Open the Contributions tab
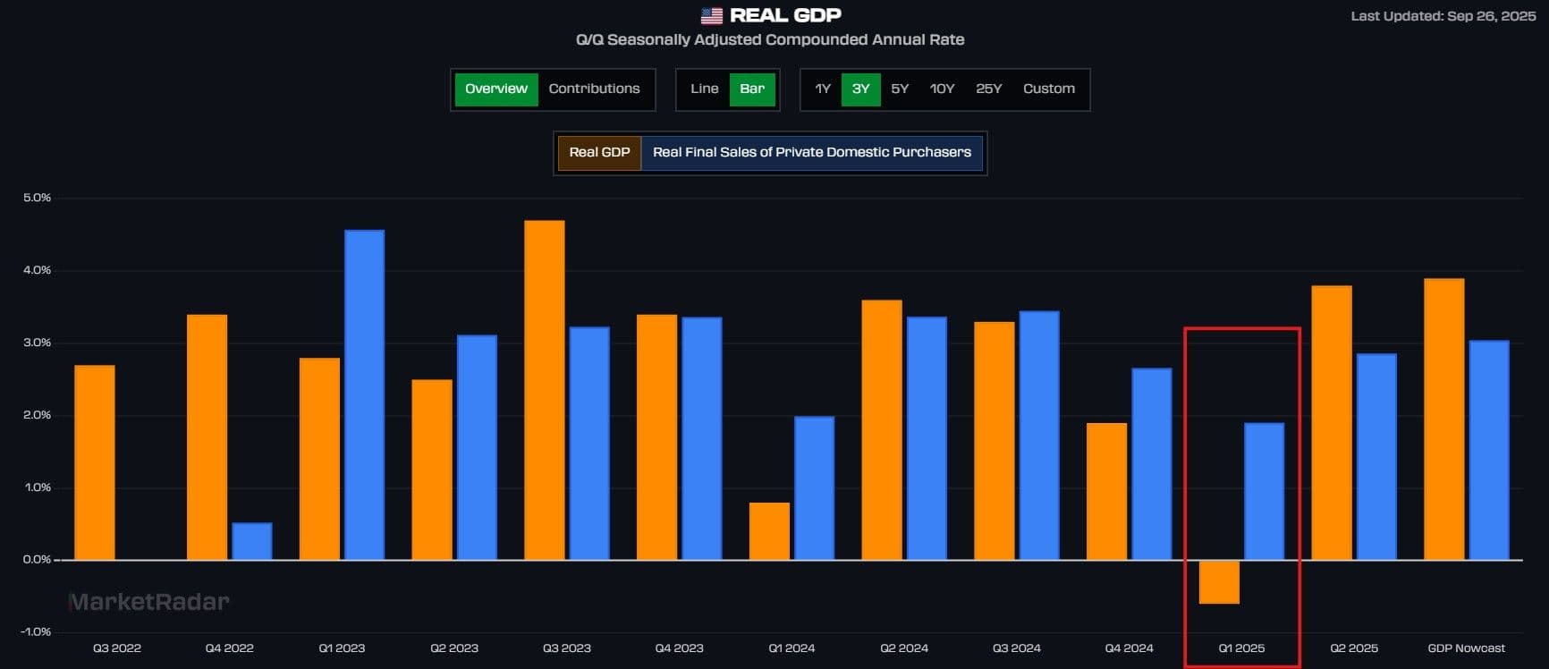The width and height of the screenshot is (1549, 669). pyautogui.click(x=594, y=89)
